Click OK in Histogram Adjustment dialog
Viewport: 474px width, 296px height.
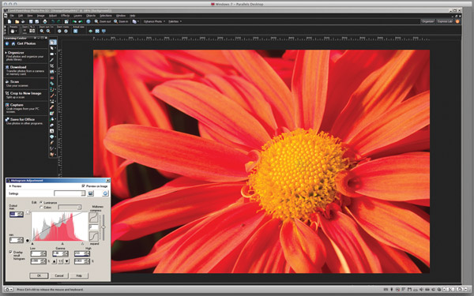39,275
